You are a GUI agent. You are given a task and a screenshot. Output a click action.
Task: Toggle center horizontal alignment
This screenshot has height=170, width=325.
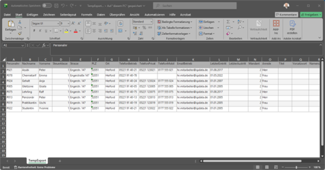[x=94, y=31]
